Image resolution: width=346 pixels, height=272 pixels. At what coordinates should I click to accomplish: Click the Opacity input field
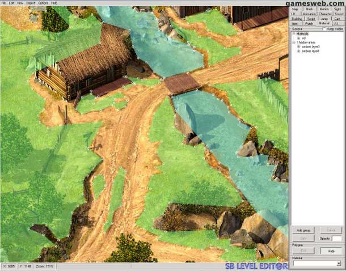point(337,238)
